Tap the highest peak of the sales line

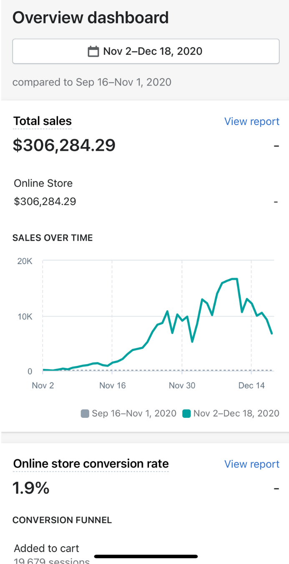tap(235, 279)
